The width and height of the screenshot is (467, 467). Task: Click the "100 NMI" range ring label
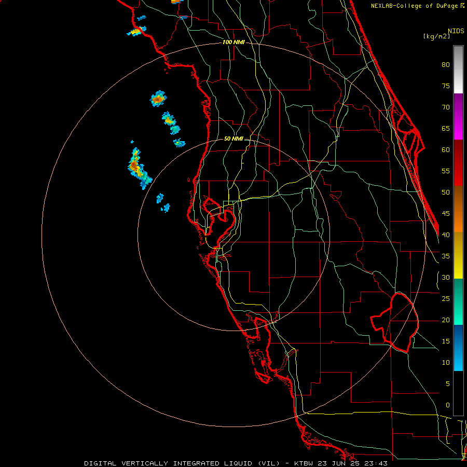click(x=233, y=43)
